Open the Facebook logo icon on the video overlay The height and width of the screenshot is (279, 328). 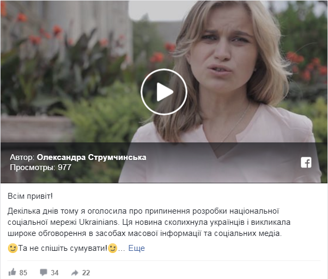[306, 162]
